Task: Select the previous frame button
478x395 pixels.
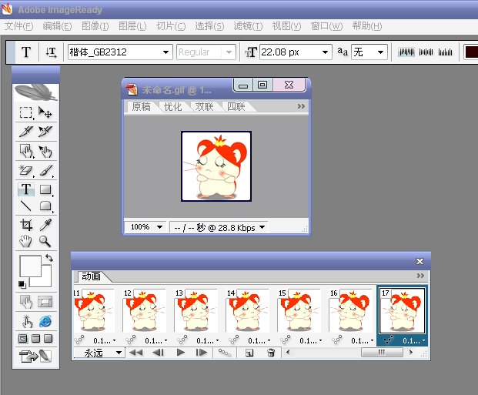Action: pos(159,353)
